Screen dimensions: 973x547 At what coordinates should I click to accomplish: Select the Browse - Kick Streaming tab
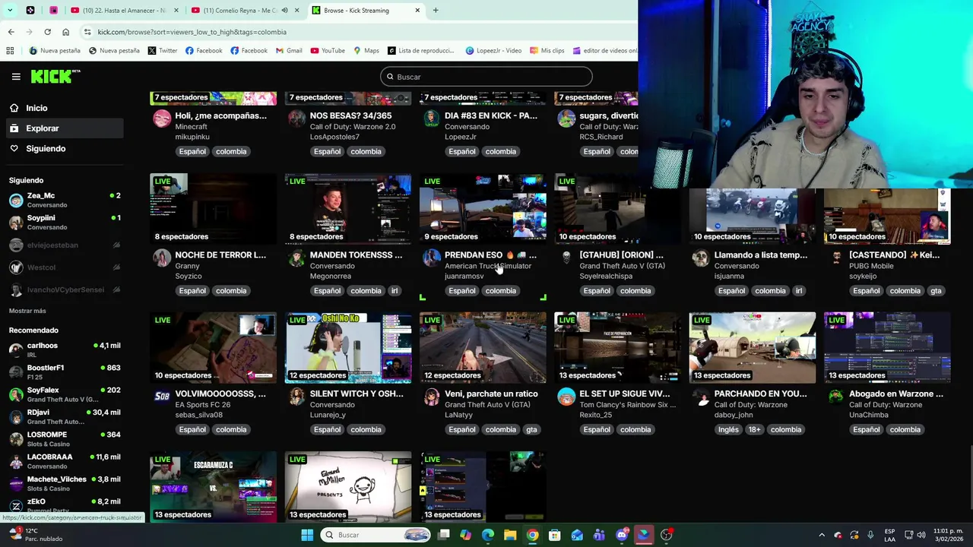click(x=366, y=11)
